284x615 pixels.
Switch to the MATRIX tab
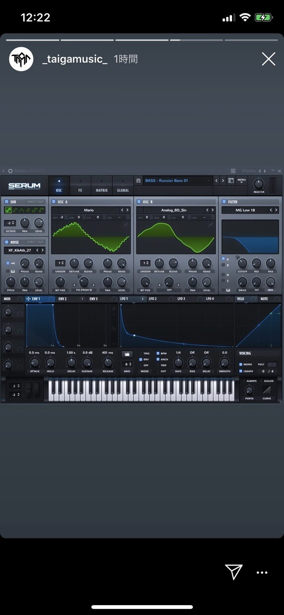[x=102, y=186]
